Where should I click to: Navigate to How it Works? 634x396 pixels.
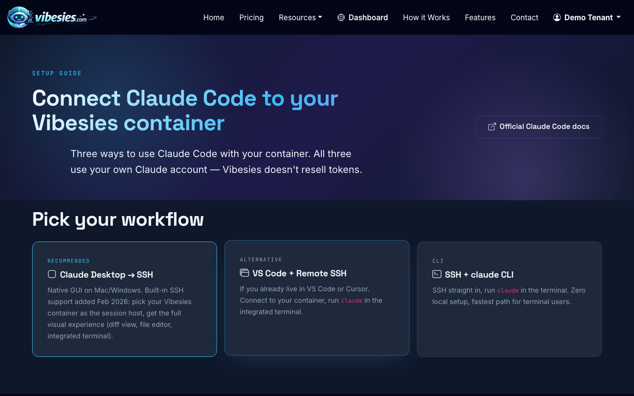point(426,18)
